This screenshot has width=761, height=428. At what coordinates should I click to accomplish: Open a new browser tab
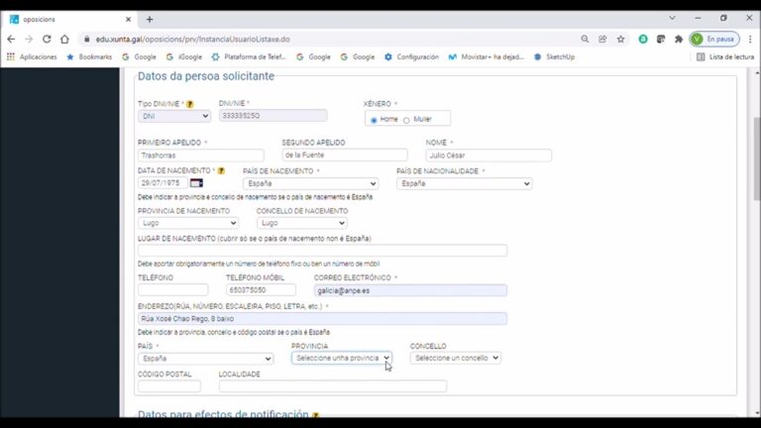150,18
